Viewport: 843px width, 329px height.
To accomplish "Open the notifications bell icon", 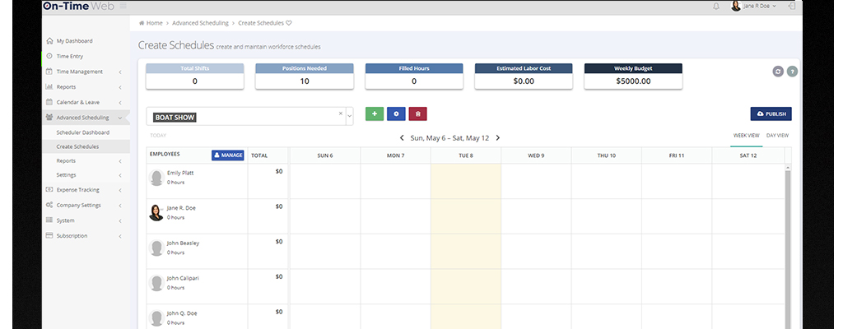I will click(x=715, y=6).
